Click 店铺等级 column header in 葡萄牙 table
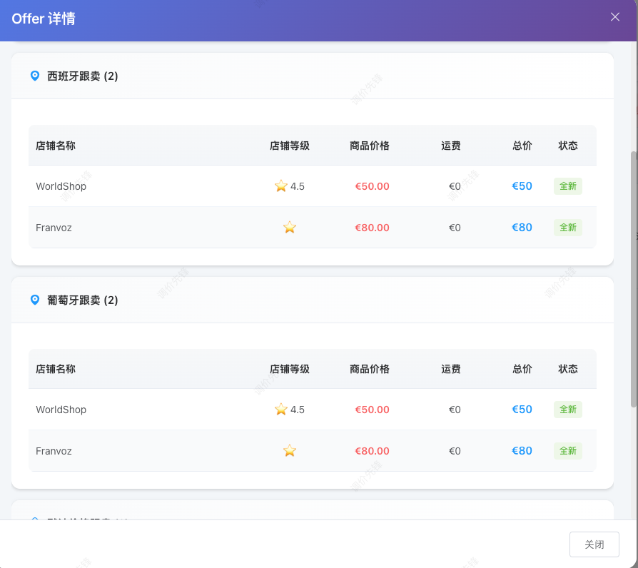This screenshot has width=638, height=568. tap(290, 369)
